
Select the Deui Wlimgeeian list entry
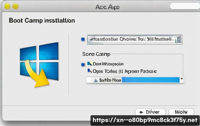[108, 64]
